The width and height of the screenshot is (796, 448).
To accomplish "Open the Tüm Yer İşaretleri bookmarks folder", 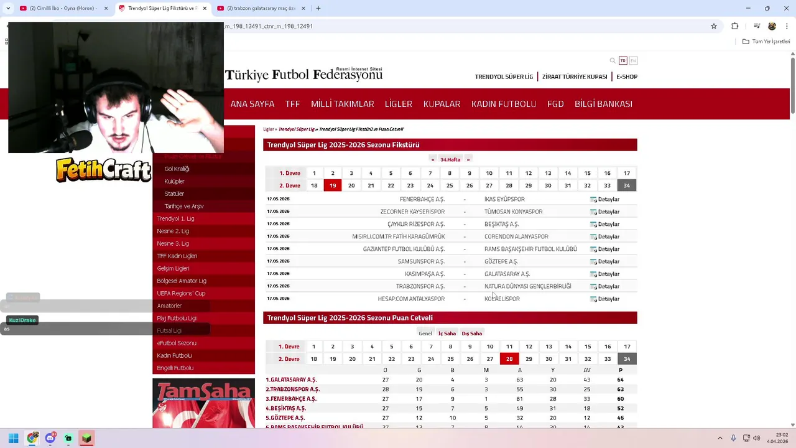I will pyautogui.click(x=766, y=42).
